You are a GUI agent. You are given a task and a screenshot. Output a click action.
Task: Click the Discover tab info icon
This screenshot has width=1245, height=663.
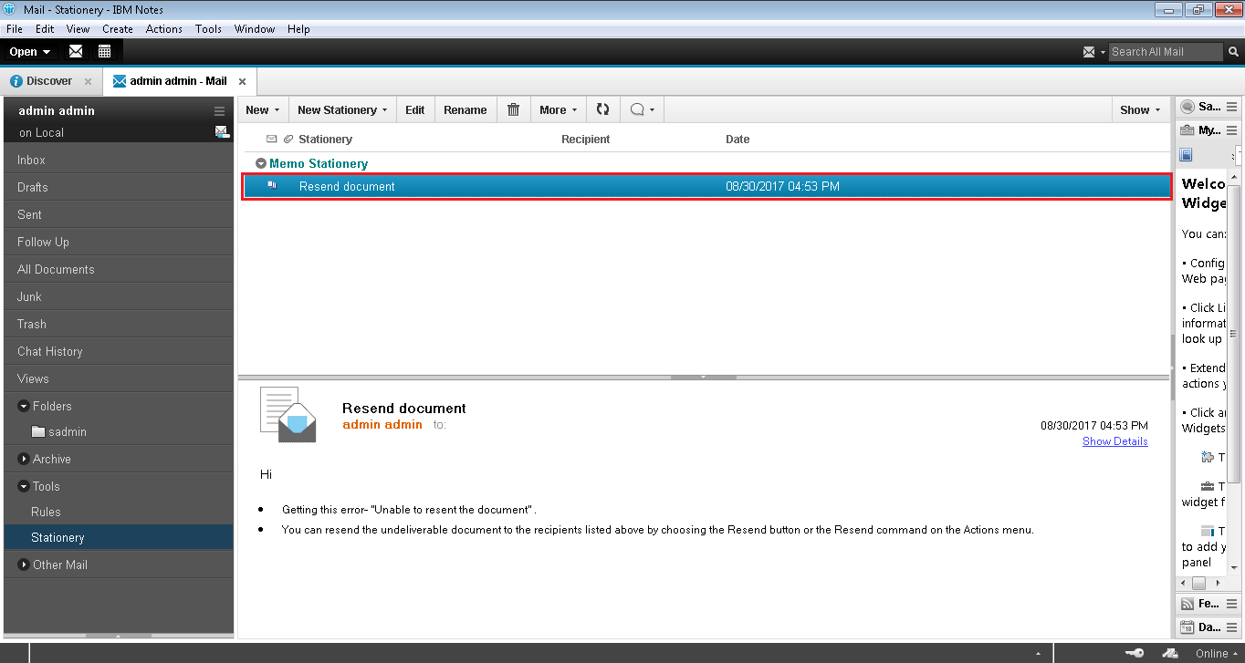point(16,81)
